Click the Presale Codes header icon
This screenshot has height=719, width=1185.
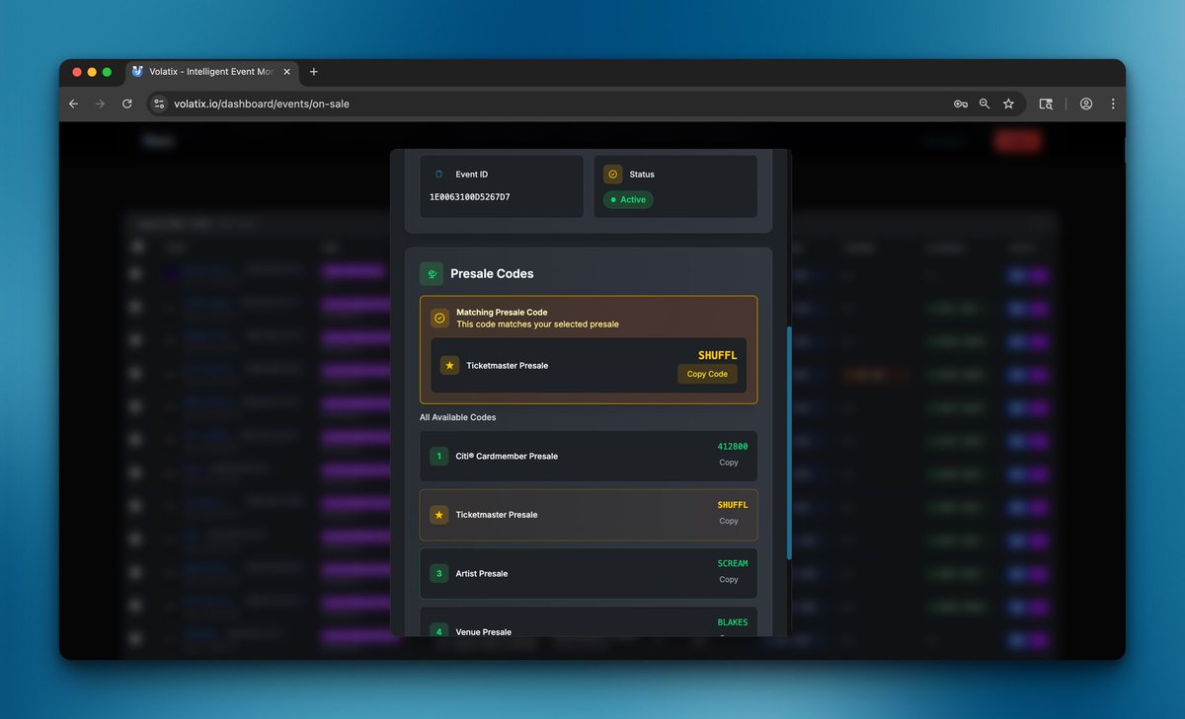(x=432, y=273)
